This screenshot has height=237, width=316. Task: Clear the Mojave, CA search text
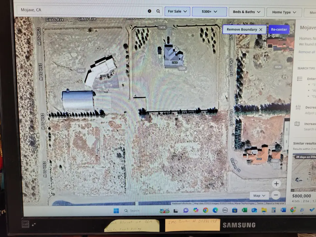(x=149, y=11)
